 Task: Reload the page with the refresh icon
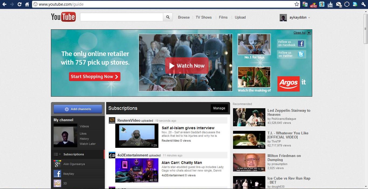(x=19, y=4)
